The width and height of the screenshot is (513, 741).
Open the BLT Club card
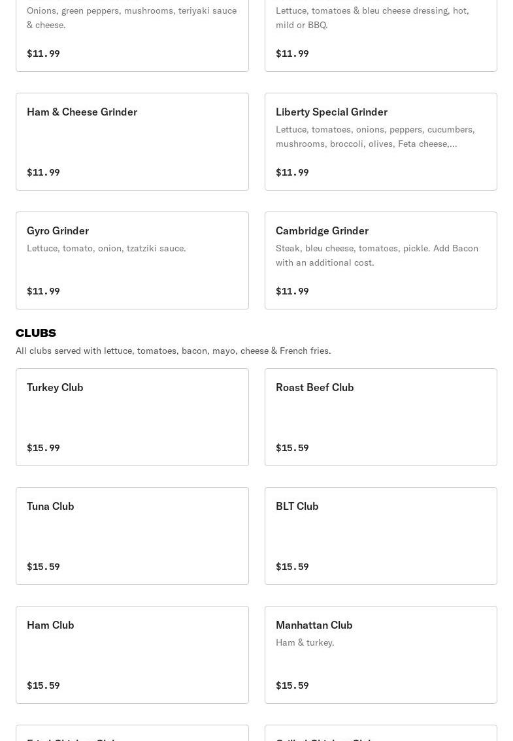[380, 535]
